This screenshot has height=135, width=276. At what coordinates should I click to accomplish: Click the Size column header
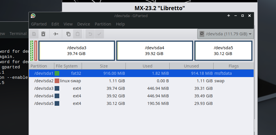coord(104,66)
